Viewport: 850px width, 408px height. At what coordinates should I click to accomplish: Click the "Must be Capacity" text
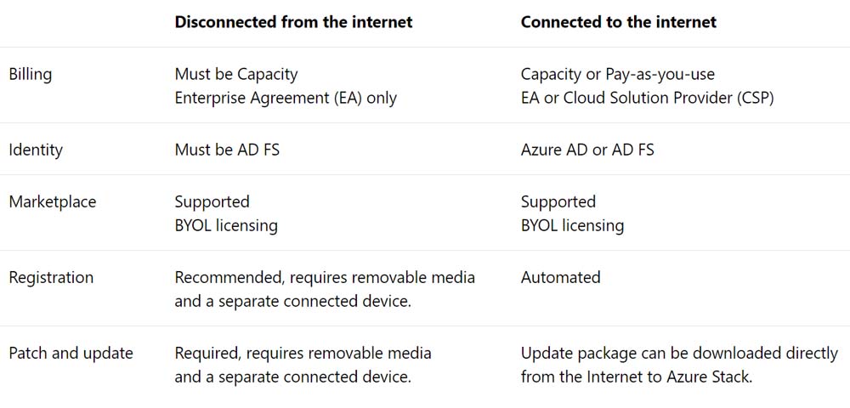(236, 74)
